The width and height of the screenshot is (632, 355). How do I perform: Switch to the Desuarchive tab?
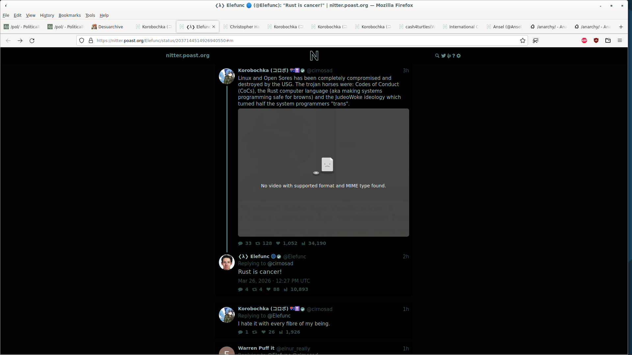coord(110,27)
